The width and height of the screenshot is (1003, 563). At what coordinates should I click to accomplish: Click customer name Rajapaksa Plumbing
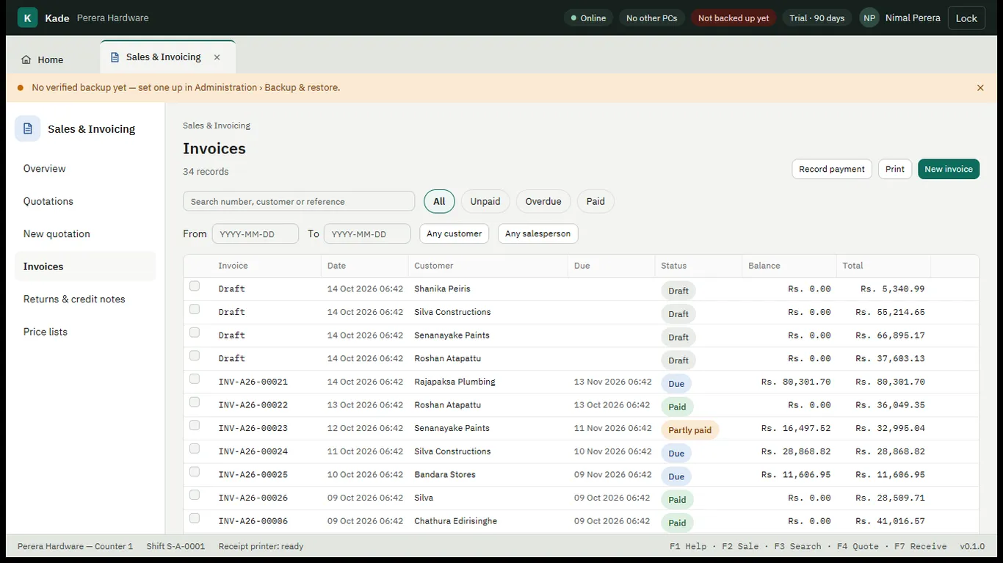pyautogui.click(x=455, y=382)
